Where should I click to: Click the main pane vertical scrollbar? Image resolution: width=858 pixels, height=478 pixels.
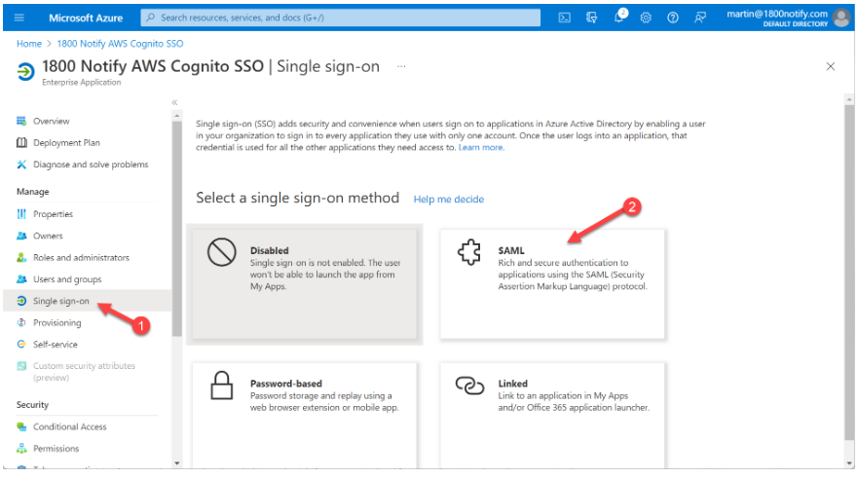pos(849,271)
